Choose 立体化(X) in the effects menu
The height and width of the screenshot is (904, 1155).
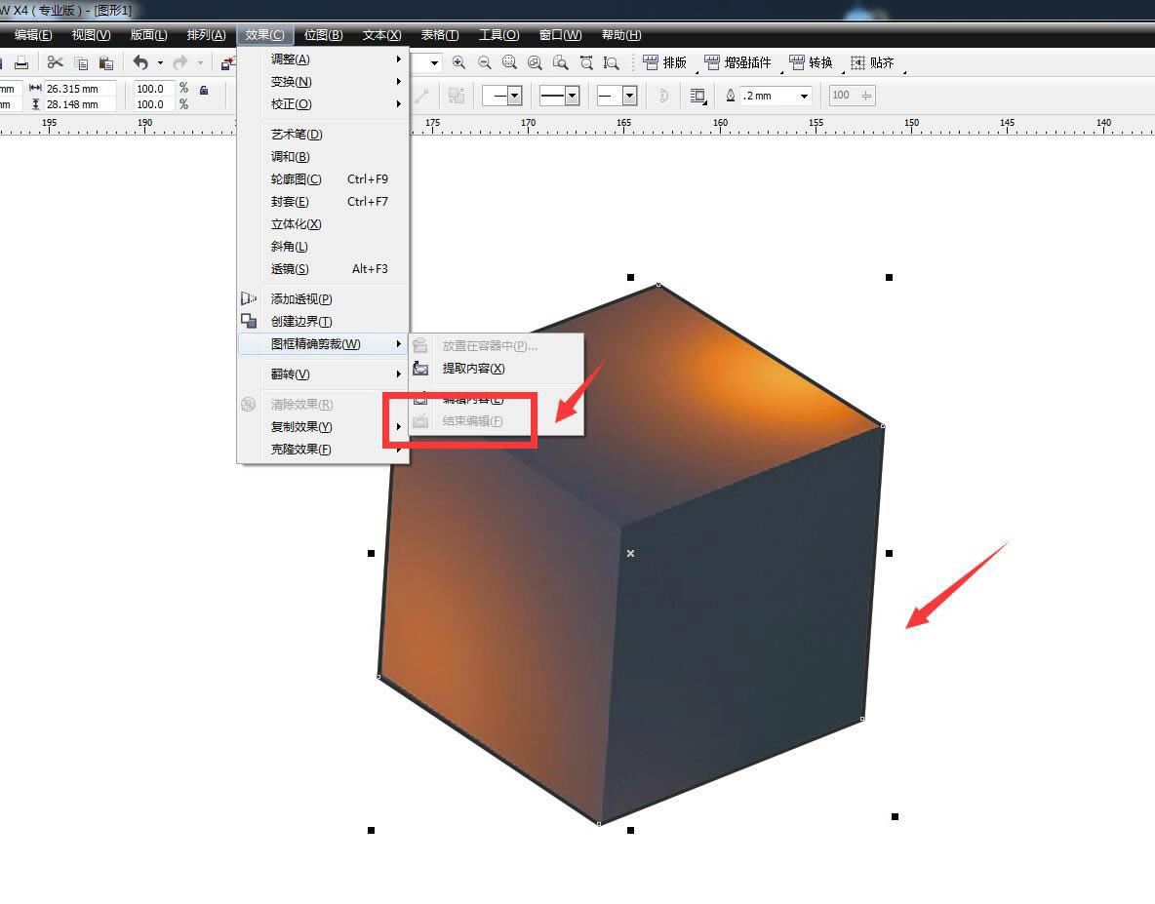coord(297,223)
